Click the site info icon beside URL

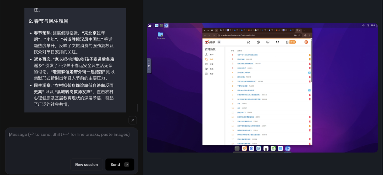(x=219, y=35)
